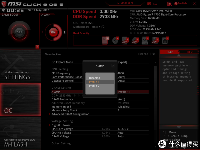Click the F12 screenshot label
200x150 pixels.
pos(155,4)
